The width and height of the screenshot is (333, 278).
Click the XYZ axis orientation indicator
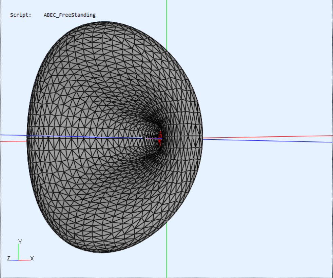[x=20, y=250]
